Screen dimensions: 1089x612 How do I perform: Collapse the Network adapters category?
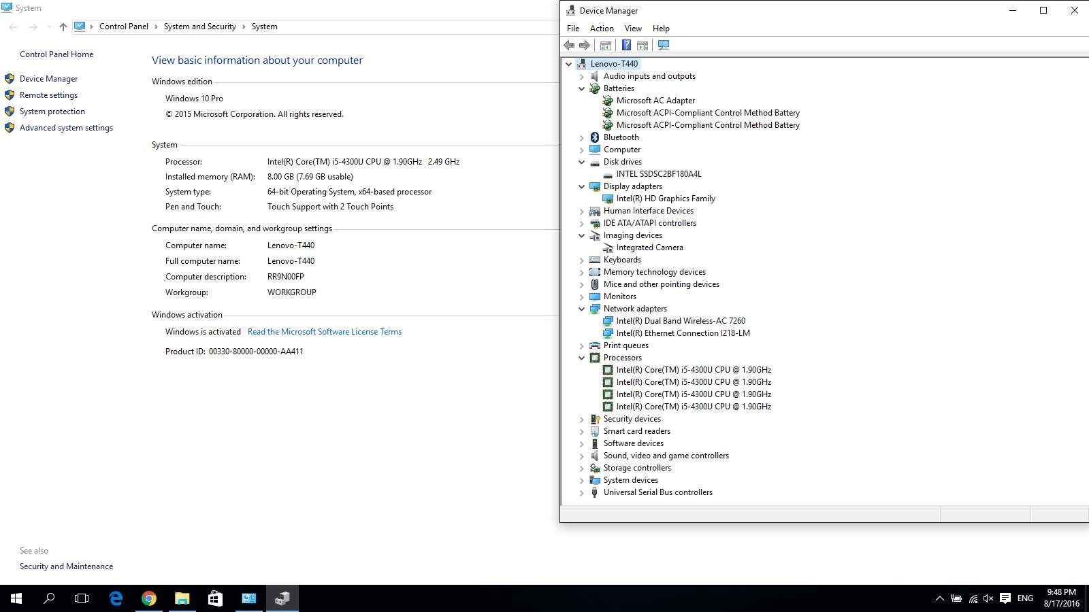click(x=582, y=309)
